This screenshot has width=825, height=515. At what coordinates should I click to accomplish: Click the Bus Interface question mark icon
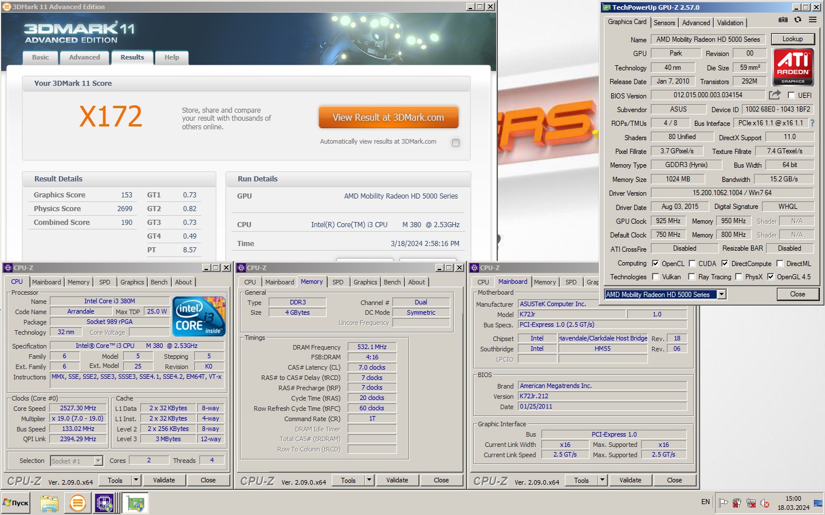coord(812,123)
